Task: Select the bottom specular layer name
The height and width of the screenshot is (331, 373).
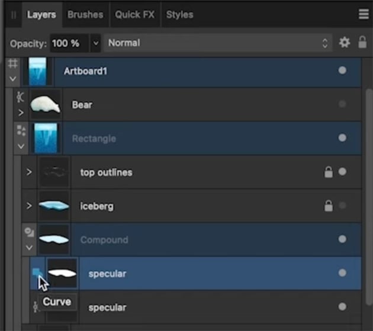Action: 107,307
